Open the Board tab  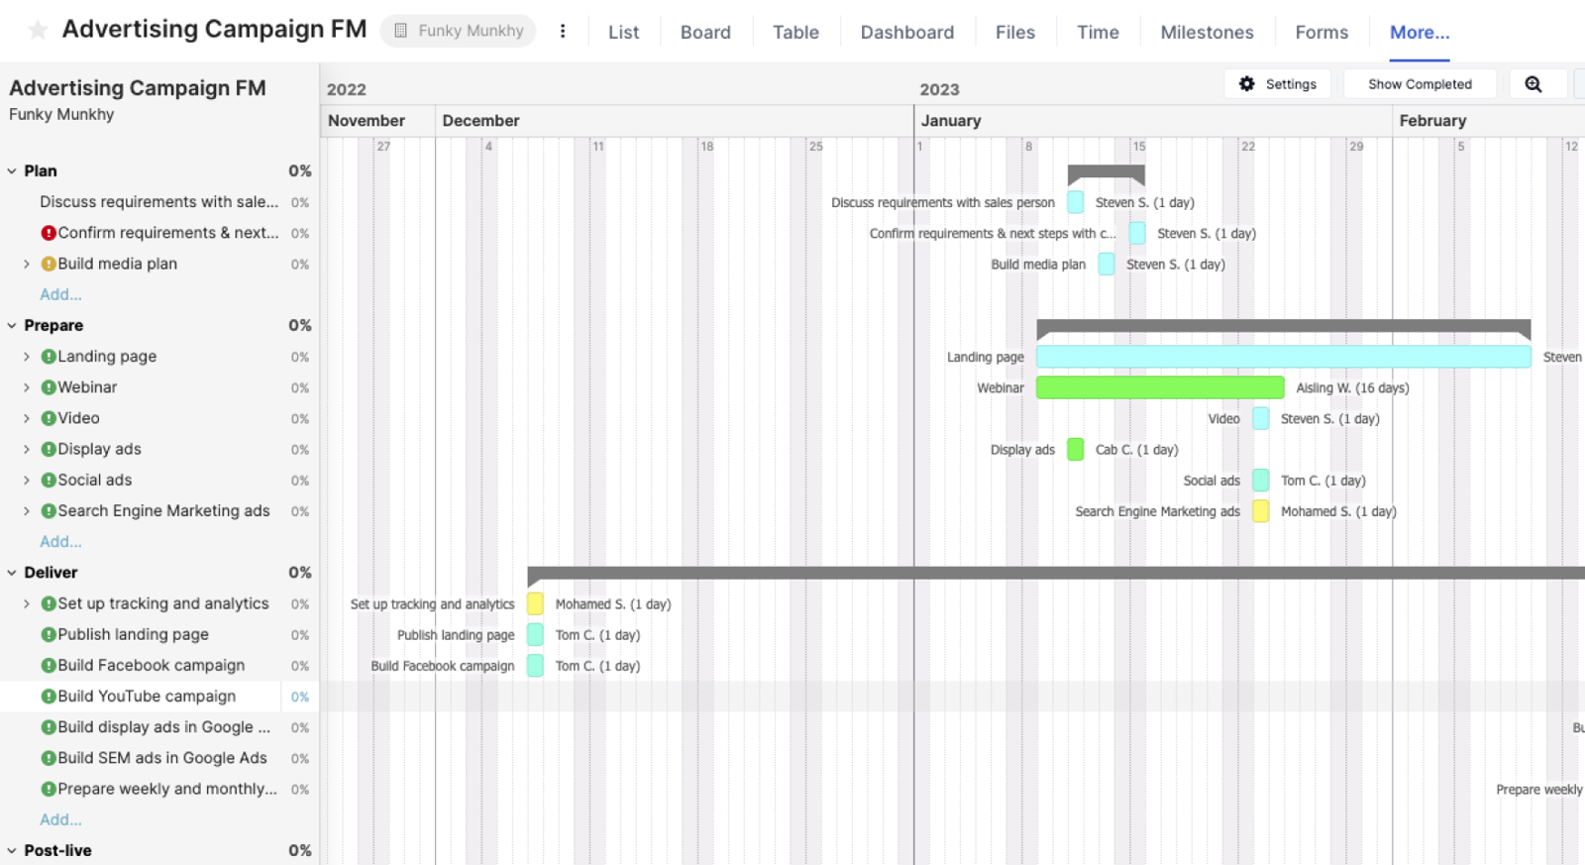[x=705, y=32]
